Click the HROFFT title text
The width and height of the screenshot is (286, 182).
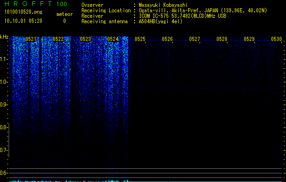[28, 4]
